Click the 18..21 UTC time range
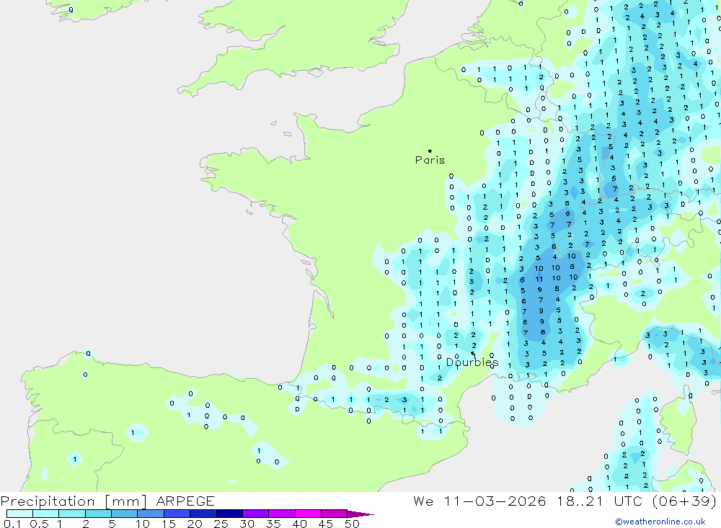 [x=599, y=501]
